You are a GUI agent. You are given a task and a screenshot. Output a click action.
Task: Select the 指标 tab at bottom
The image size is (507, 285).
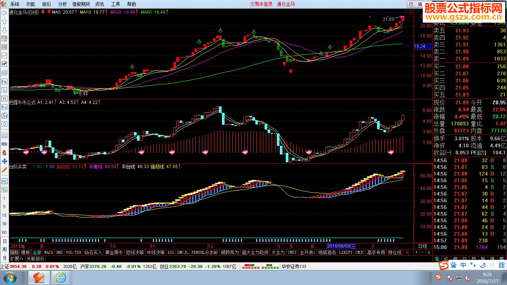pos(14,252)
